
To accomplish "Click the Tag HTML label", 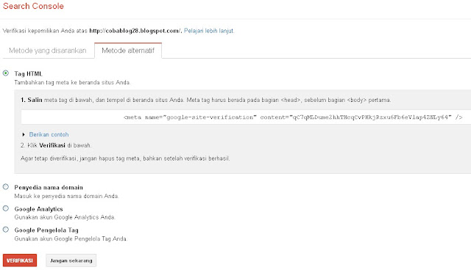I will pos(28,73).
